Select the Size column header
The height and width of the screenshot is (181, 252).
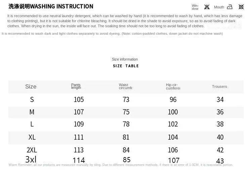point(31,86)
